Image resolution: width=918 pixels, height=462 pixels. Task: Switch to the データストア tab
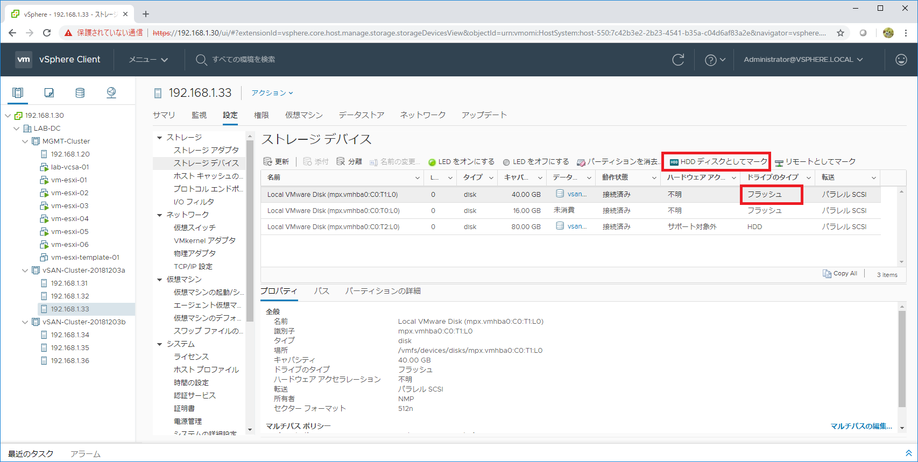(362, 115)
